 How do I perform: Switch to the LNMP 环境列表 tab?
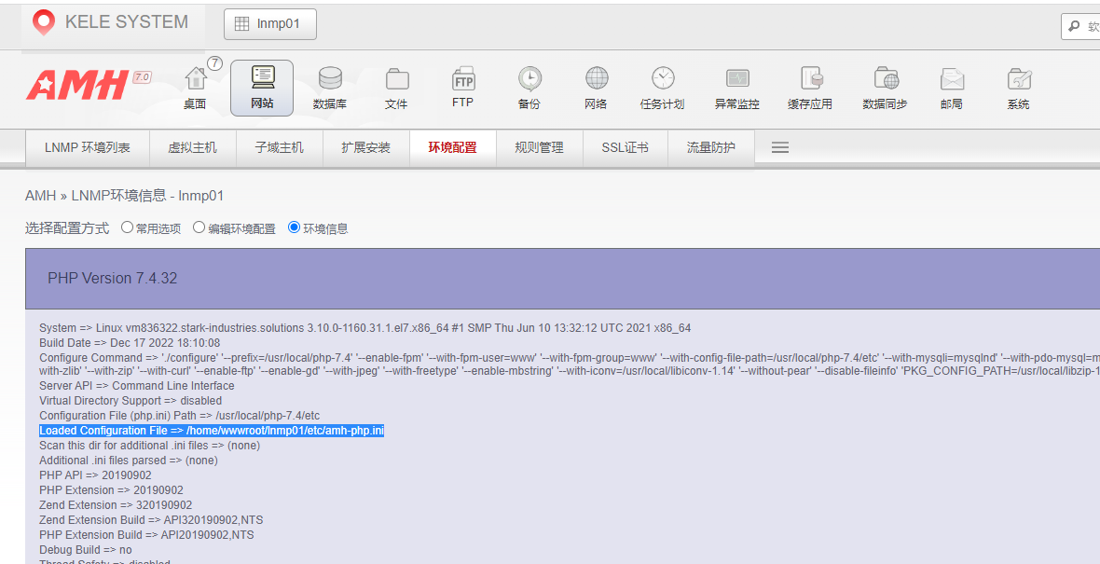point(88,147)
